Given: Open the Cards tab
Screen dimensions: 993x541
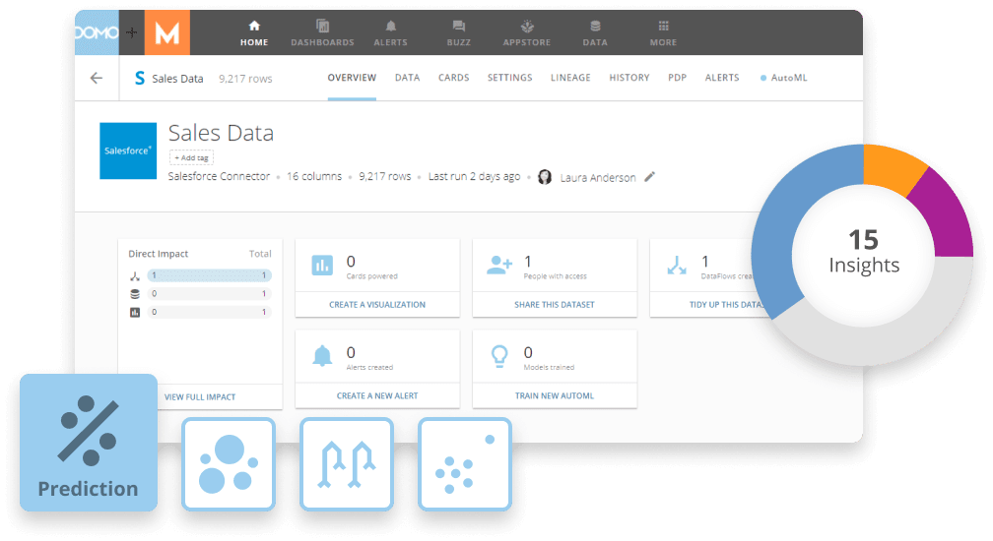Looking at the screenshot, I should click(x=454, y=78).
